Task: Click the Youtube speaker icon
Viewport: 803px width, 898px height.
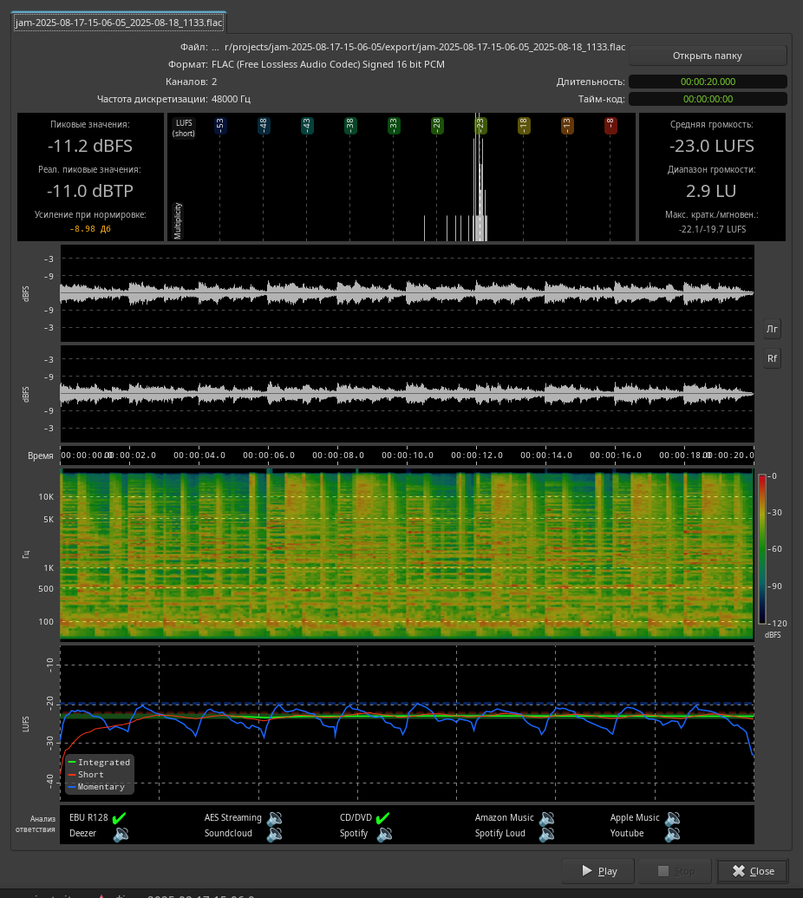Action: 673,834
